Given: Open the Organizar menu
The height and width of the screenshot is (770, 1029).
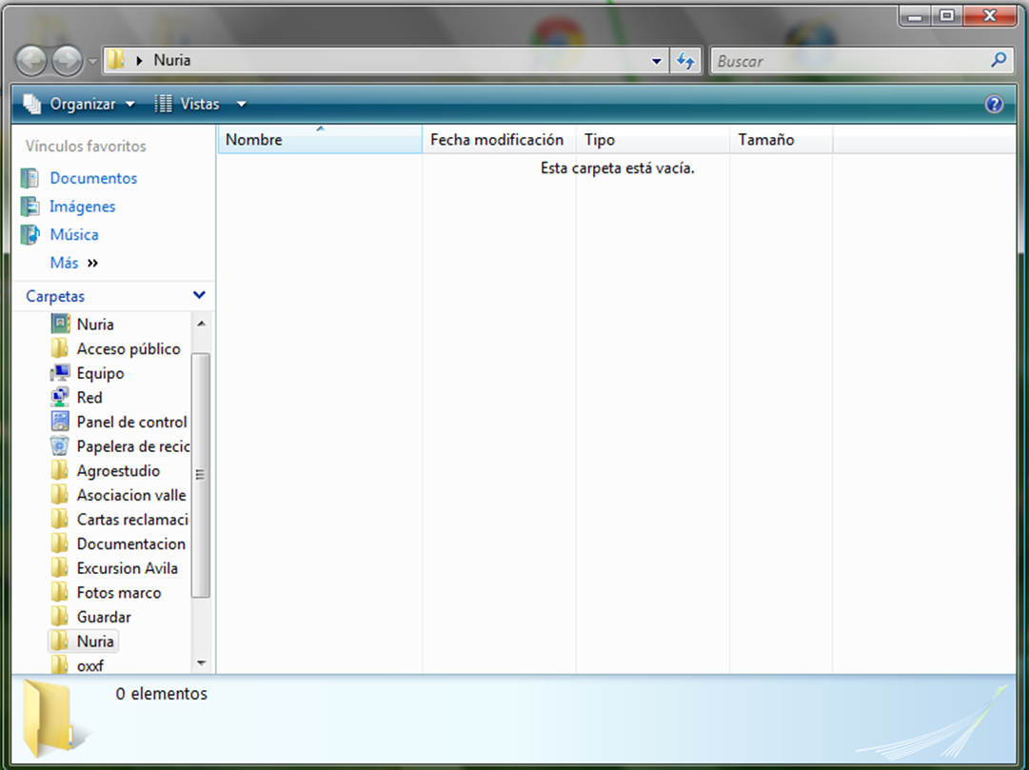Looking at the screenshot, I should pos(81,104).
